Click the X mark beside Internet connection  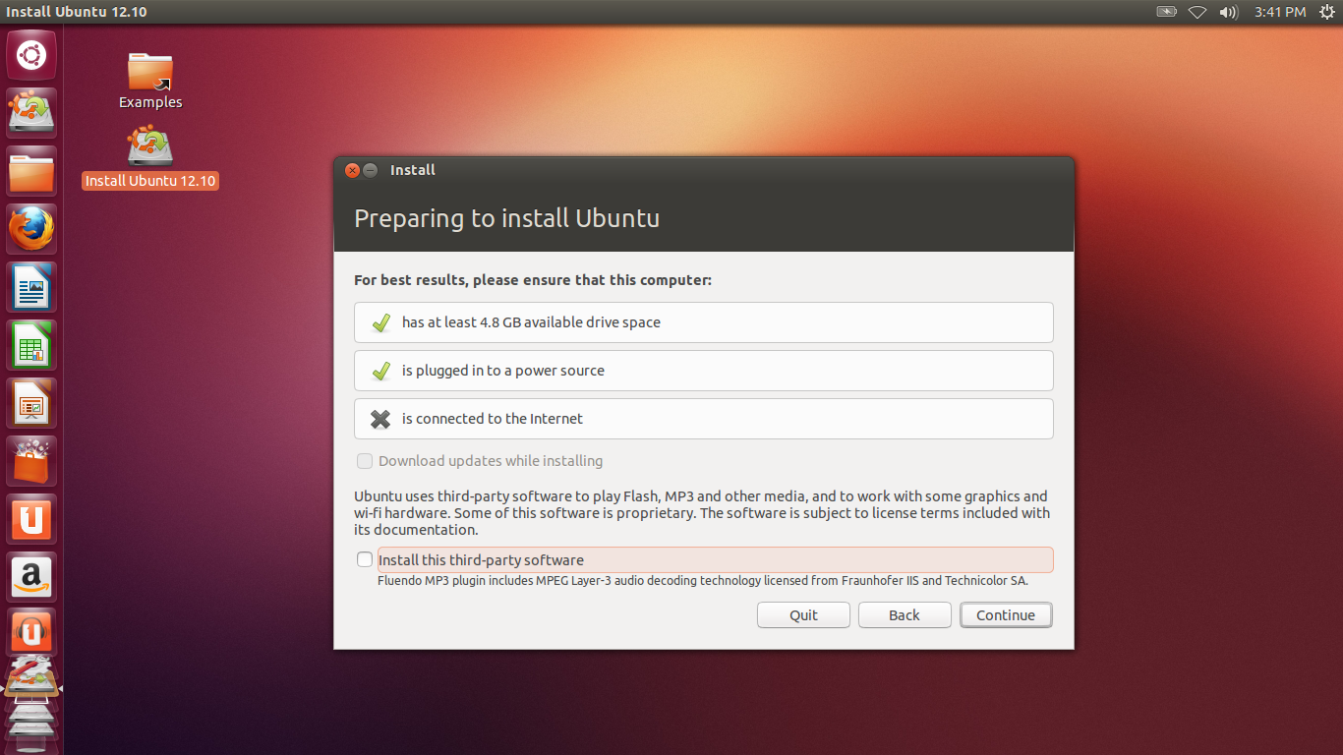[380, 419]
